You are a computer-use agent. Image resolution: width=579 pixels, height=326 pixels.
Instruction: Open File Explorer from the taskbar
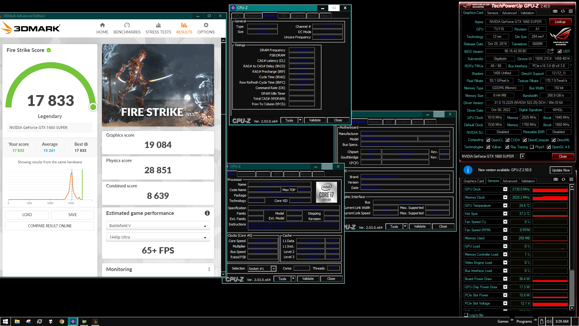(17, 321)
